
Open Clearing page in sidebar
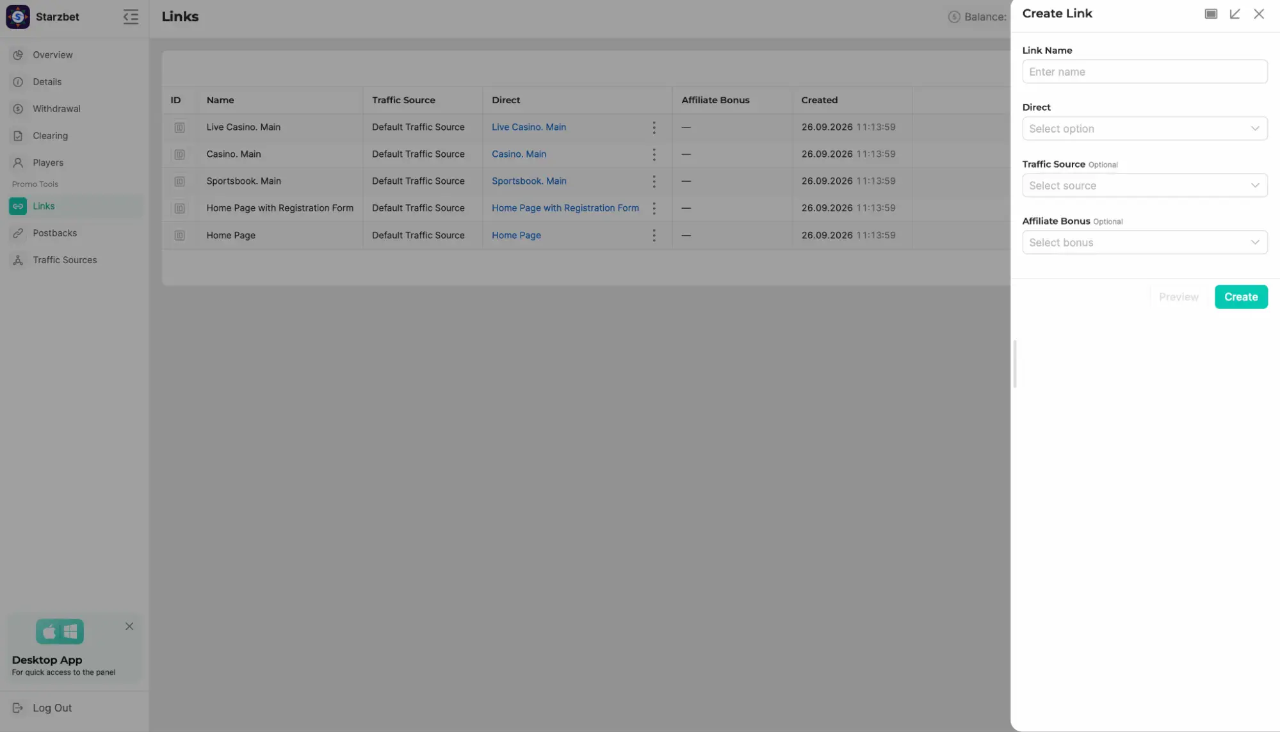74,136
